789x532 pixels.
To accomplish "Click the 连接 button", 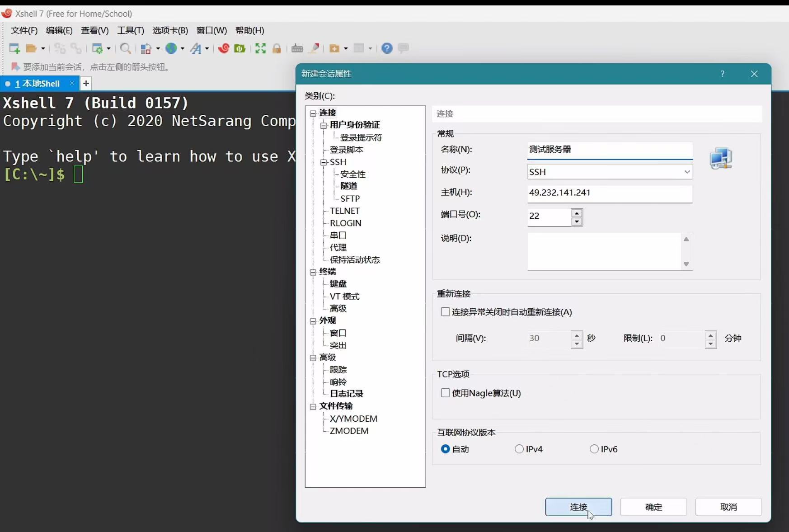I will pyautogui.click(x=578, y=507).
